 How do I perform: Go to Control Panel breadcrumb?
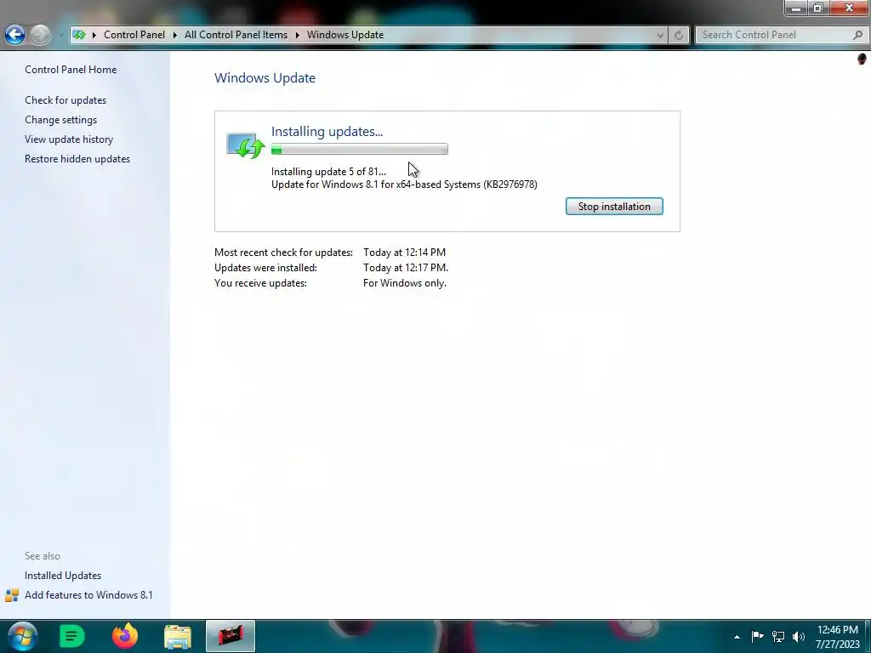[x=134, y=34]
